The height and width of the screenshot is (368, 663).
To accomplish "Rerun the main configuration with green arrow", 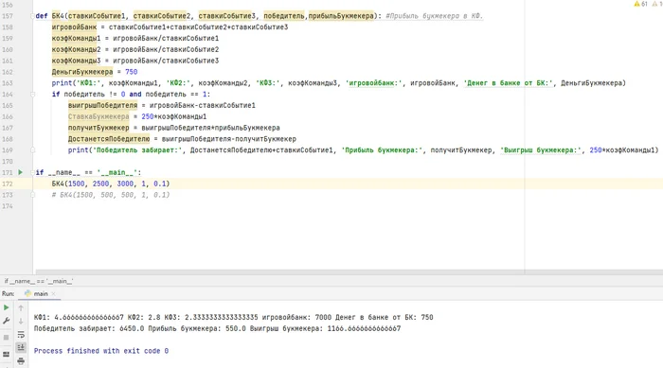I will [7, 307].
